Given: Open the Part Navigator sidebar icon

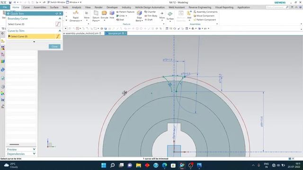Looking at the screenshot, I should pos(3,55).
